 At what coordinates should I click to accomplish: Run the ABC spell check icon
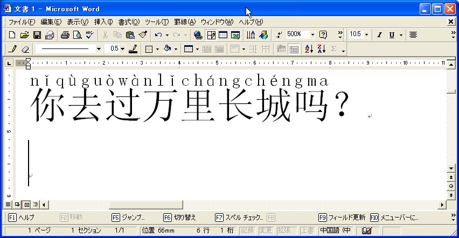point(89,35)
